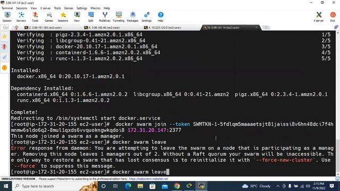Image resolution: width=340 pixels, height=191 pixels.
Task: Open the volume speaker icon
Action: coord(308,186)
